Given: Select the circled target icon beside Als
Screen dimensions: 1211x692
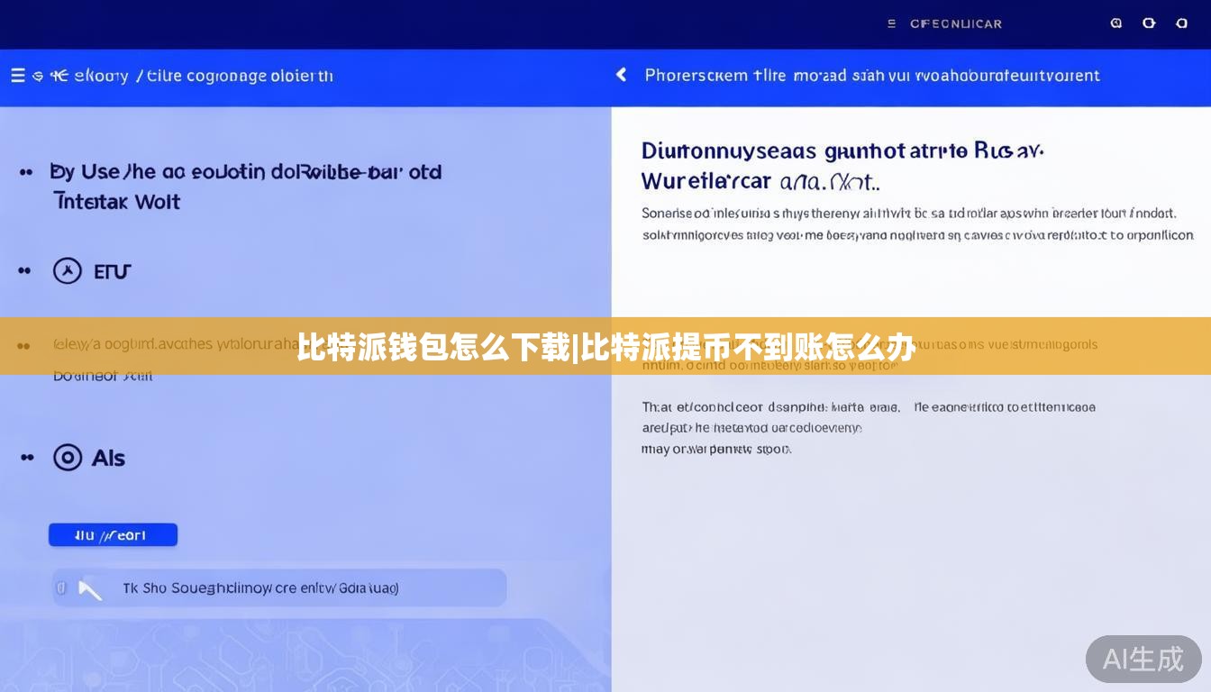Looking at the screenshot, I should click(x=68, y=458).
